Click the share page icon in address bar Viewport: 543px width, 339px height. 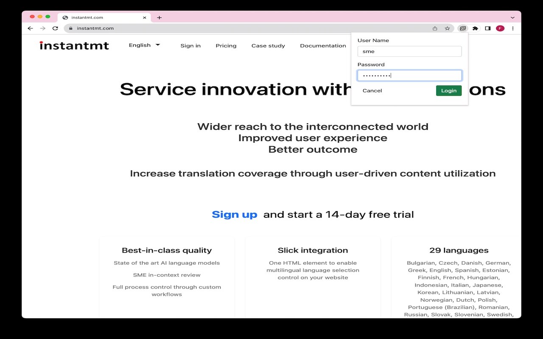[435, 28]
